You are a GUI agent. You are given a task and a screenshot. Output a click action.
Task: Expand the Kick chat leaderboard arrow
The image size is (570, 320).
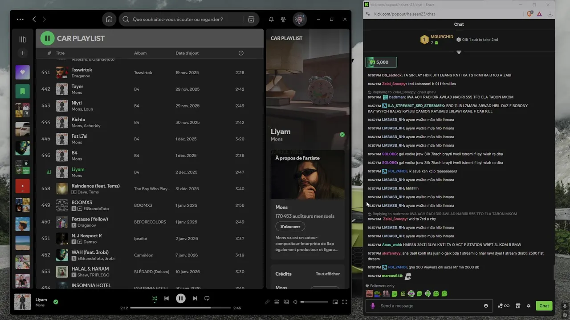459,52
